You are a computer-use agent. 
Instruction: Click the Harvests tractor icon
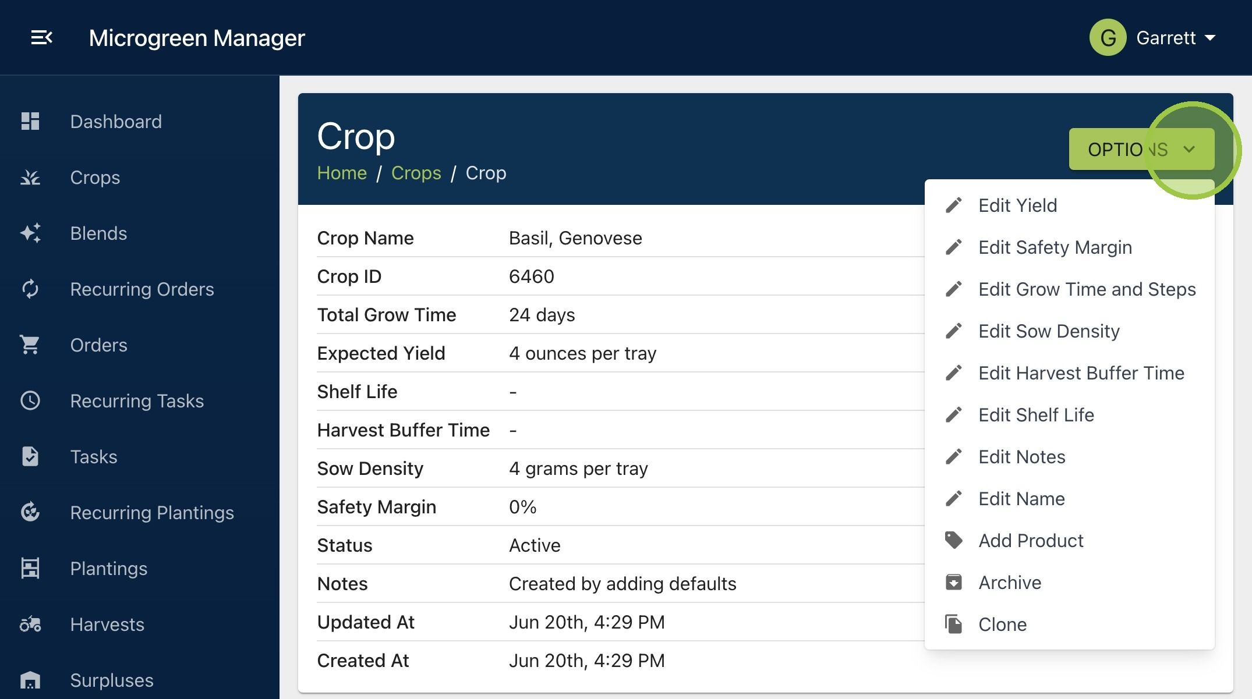coord(30,624)
